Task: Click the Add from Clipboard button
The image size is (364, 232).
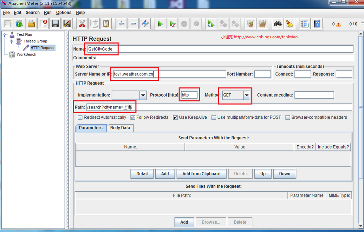Action: click(x=201, y=174)
